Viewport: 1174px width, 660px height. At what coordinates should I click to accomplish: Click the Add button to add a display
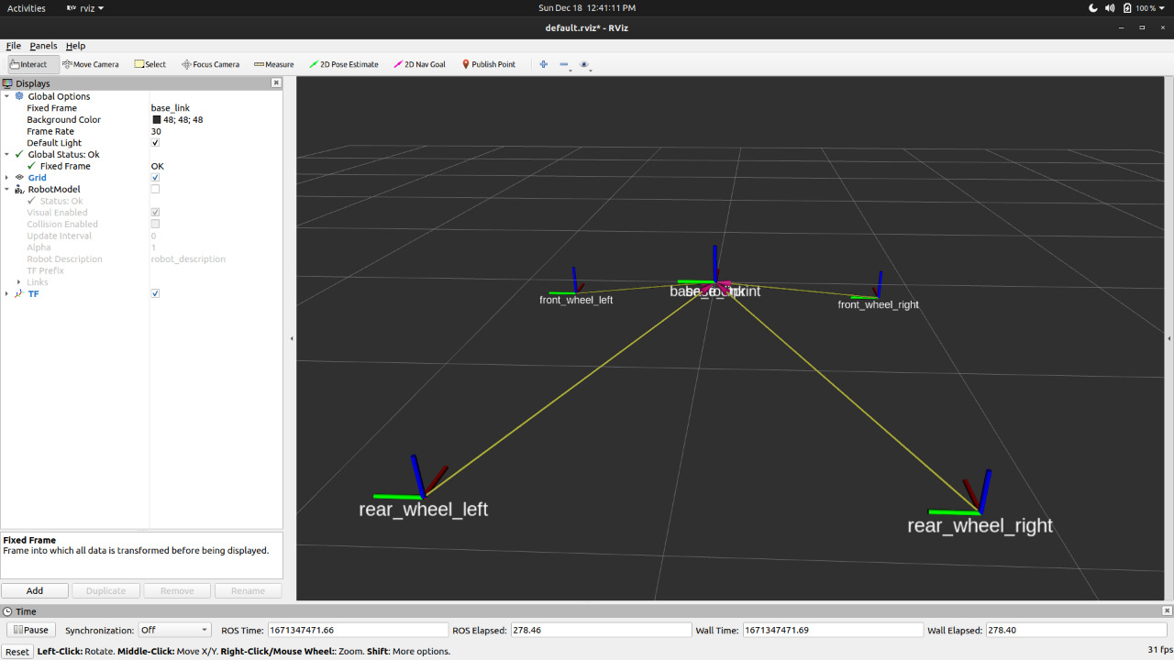coord(35,590)
